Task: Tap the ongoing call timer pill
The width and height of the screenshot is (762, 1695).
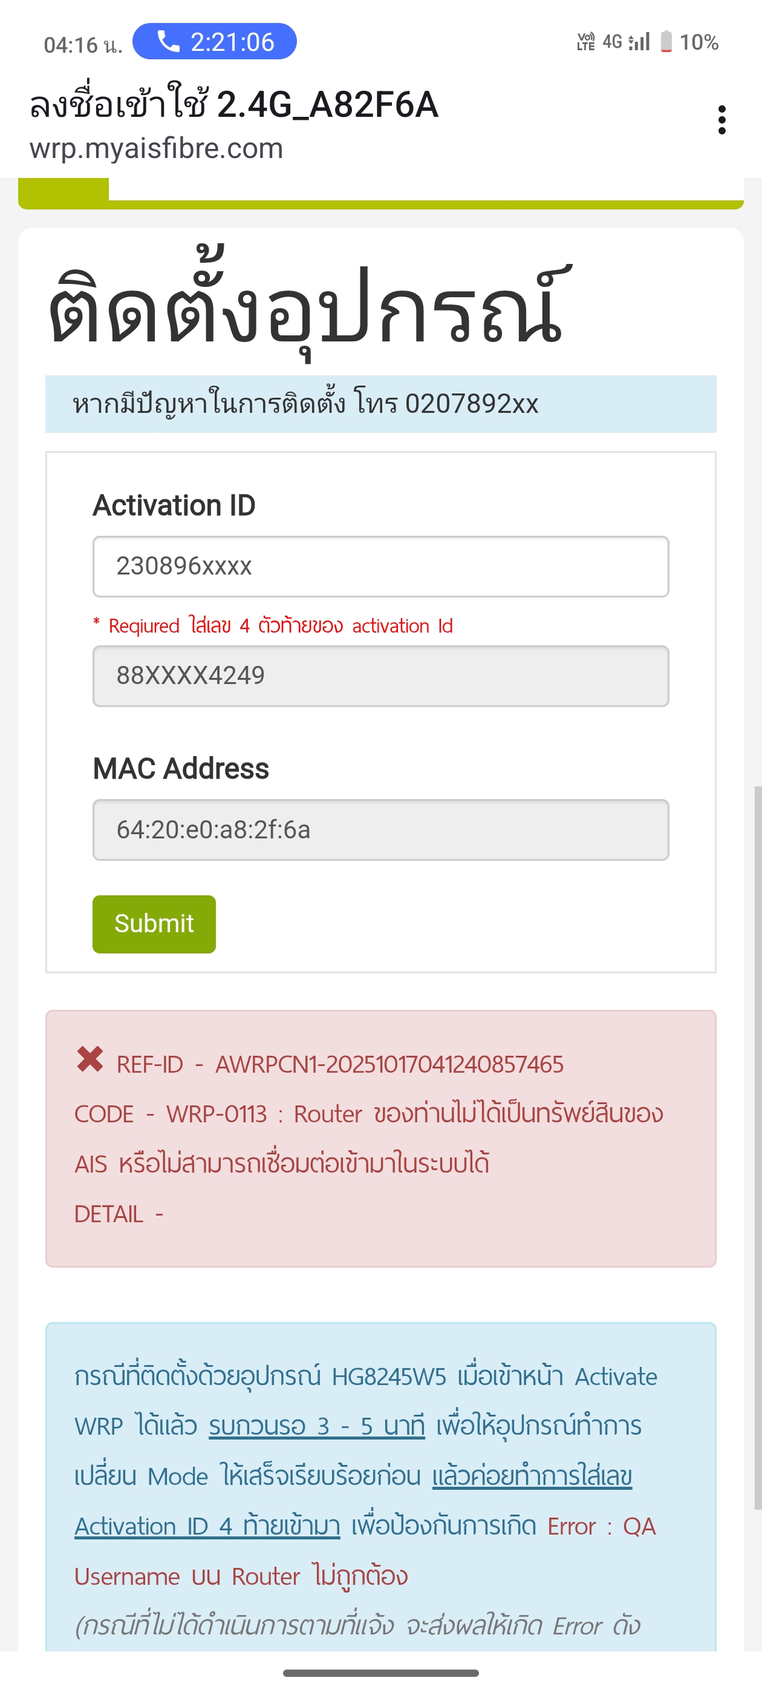Action: (x=214, y=41)
